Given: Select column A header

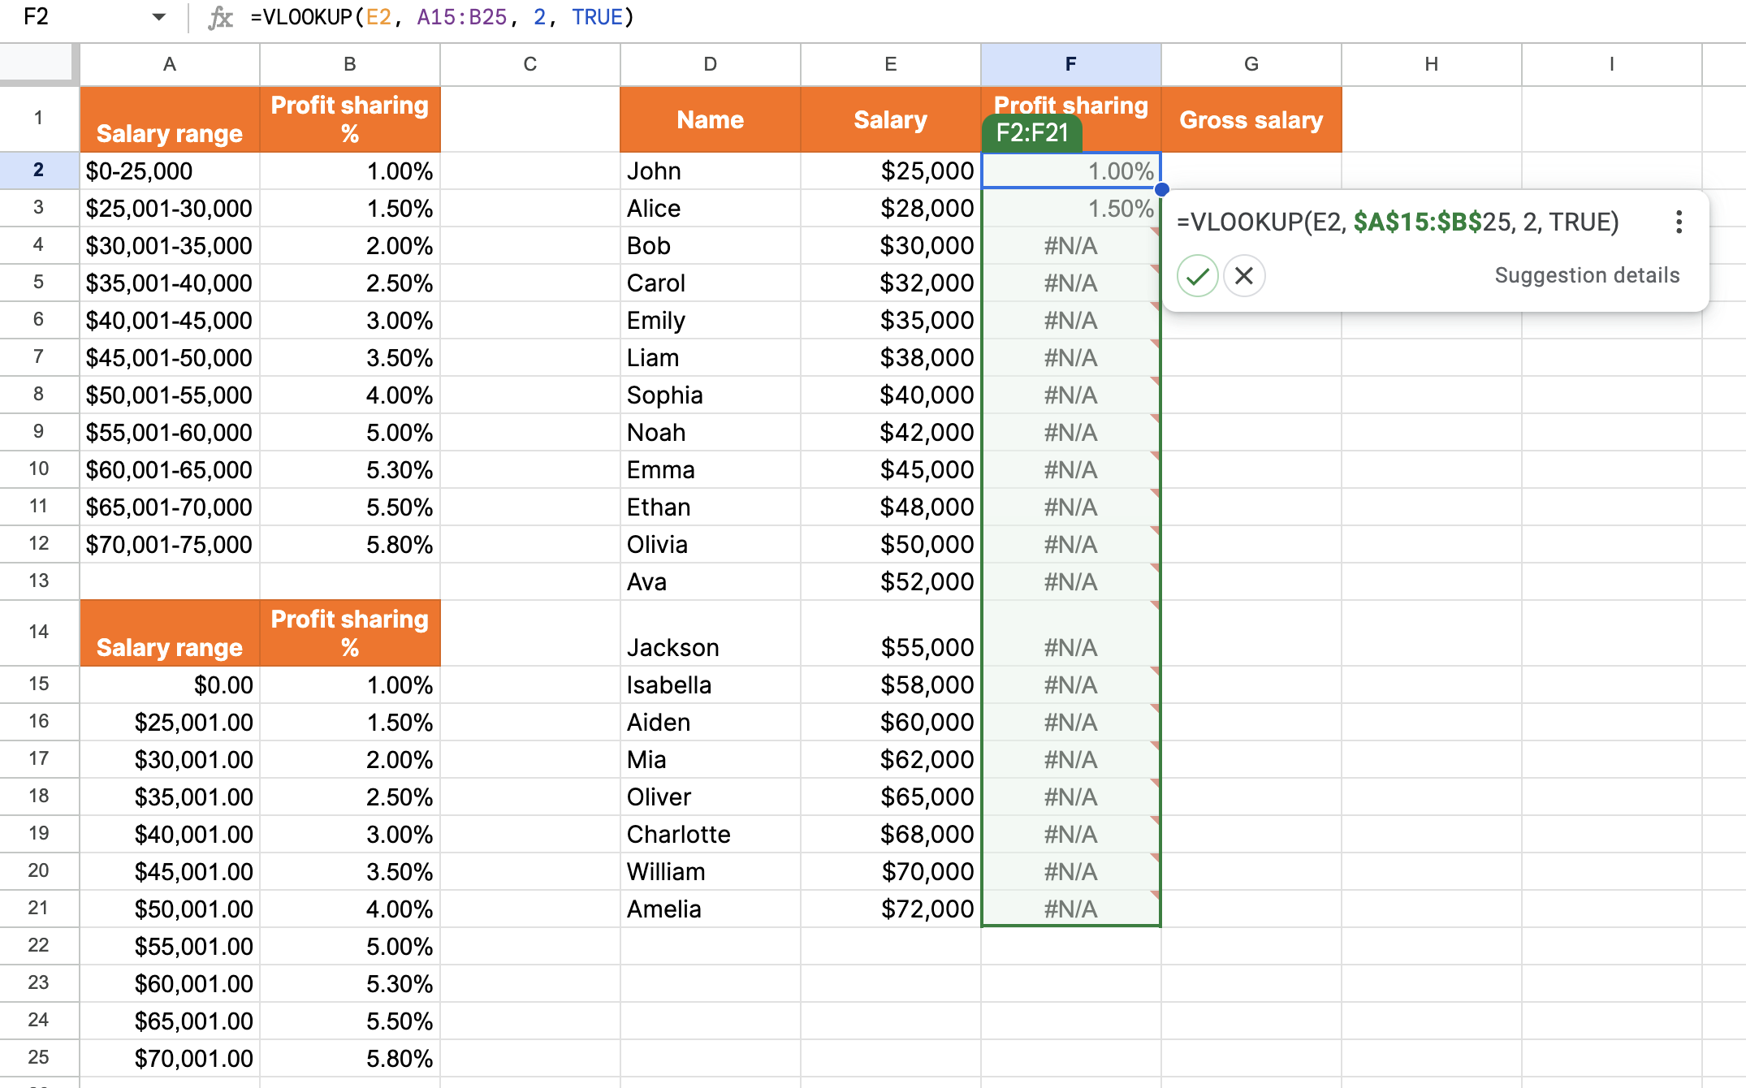Looking at the screenshot, I should (x=170, y=64).
